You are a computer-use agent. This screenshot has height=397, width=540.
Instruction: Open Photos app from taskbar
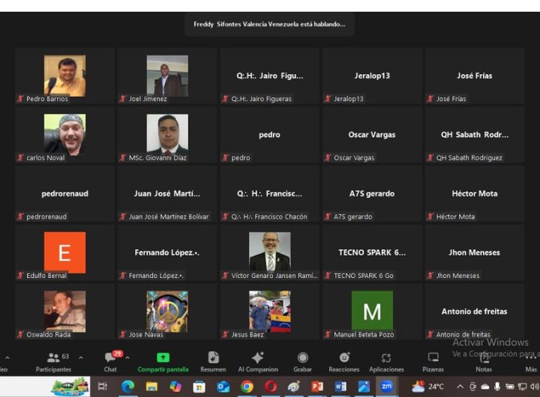(364, 387)
